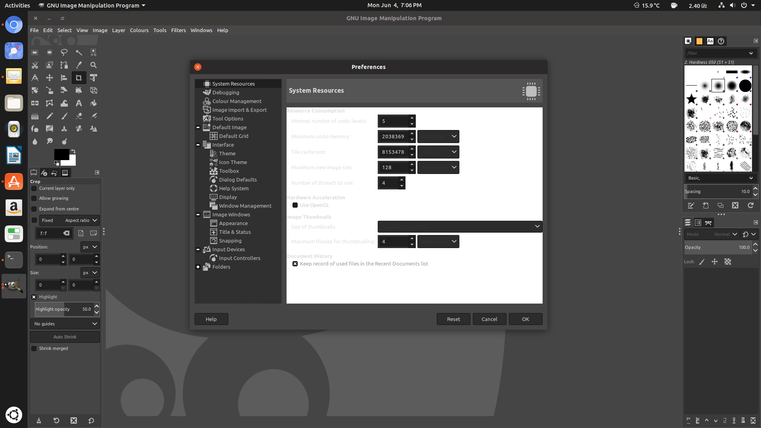The image size is (761, 428).
Task: Open the layer Mode dropdown
Action: click(726, 234)
